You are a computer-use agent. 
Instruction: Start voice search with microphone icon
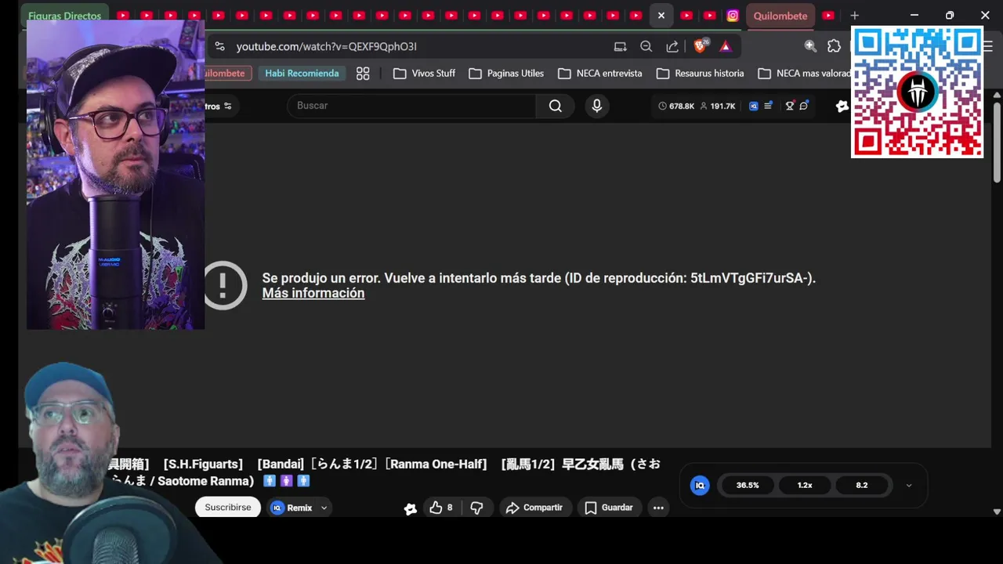point(597,106)
